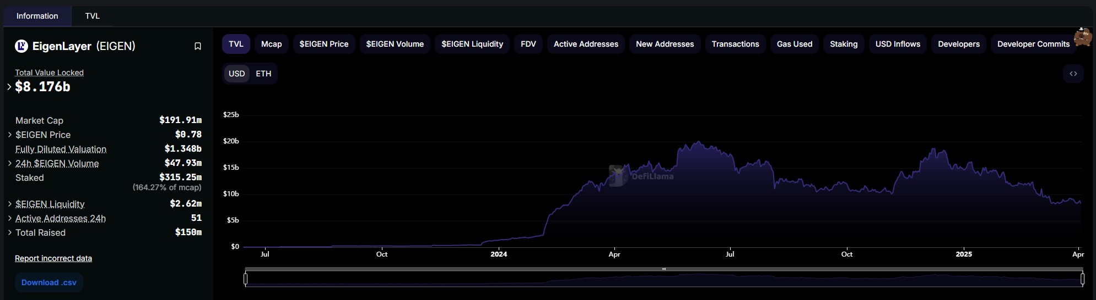Toggle the Developer Commits chart metric

point(1033,44)
